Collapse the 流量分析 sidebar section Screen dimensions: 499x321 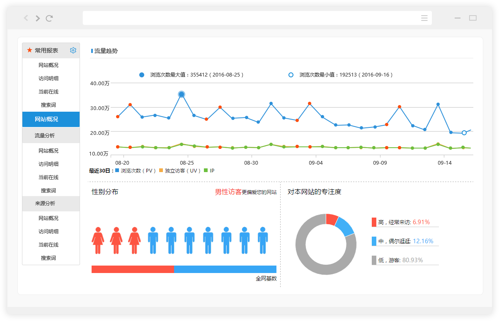[45, 135]
